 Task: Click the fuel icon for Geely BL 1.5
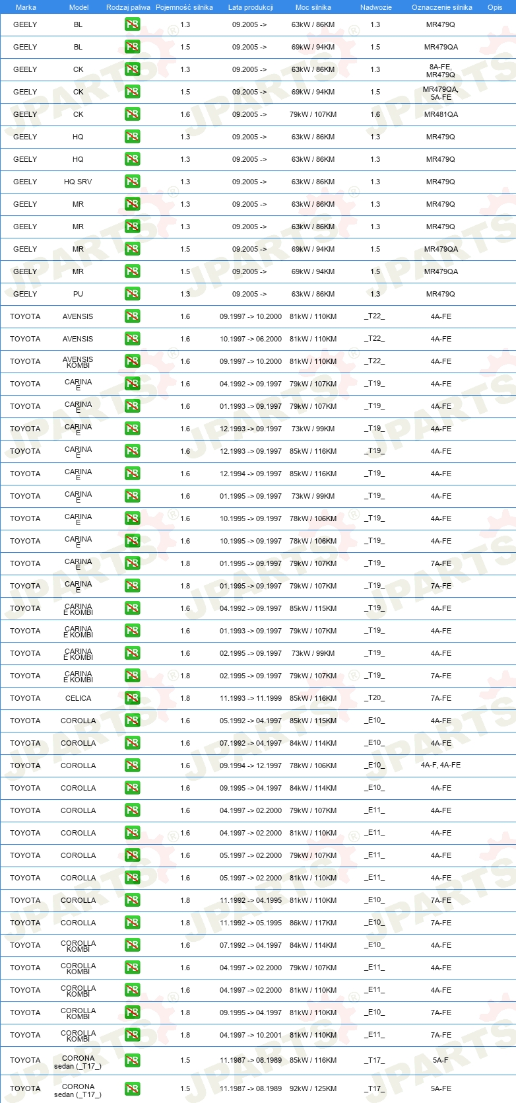point(132,47)
